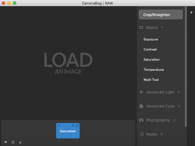This screenshot has width=195, height=146.
Task: Select Saturation in the Basics list
Action: point(152,60)
